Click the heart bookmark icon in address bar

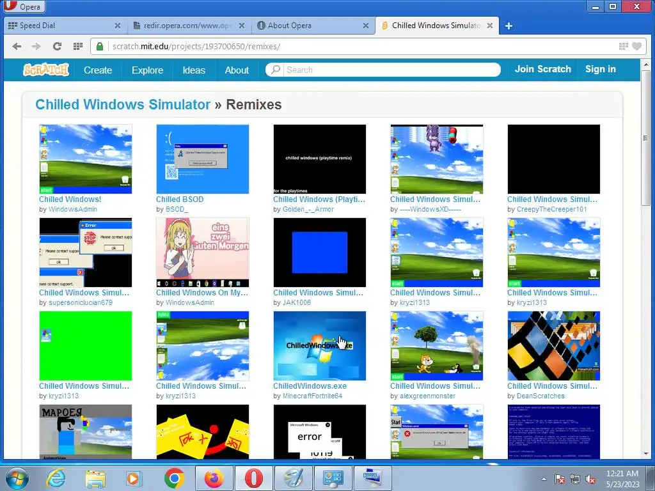pyautogui.click(x=636, y=46)
